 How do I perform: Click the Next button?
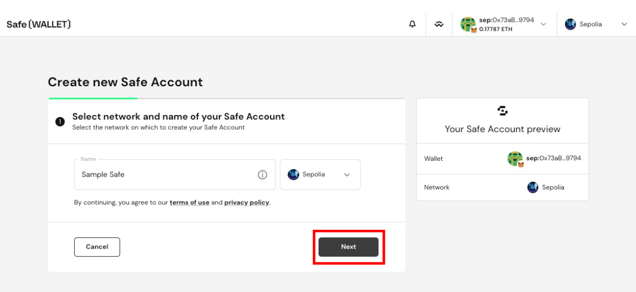[x=349, y=247]
